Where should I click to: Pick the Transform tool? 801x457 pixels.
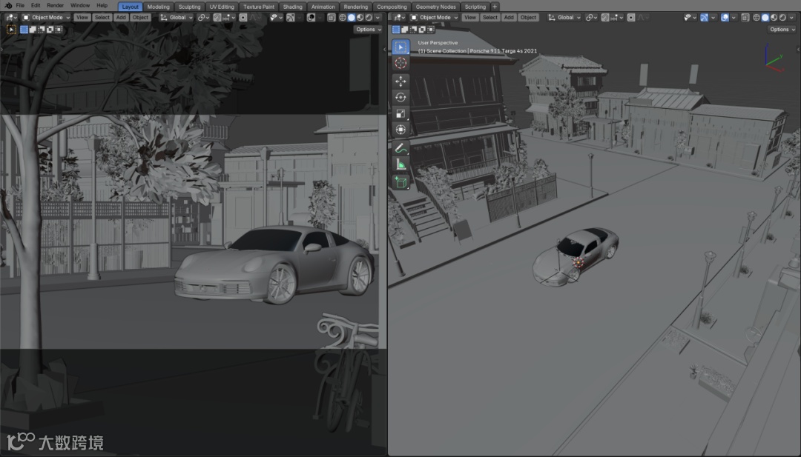coord(400,130)
